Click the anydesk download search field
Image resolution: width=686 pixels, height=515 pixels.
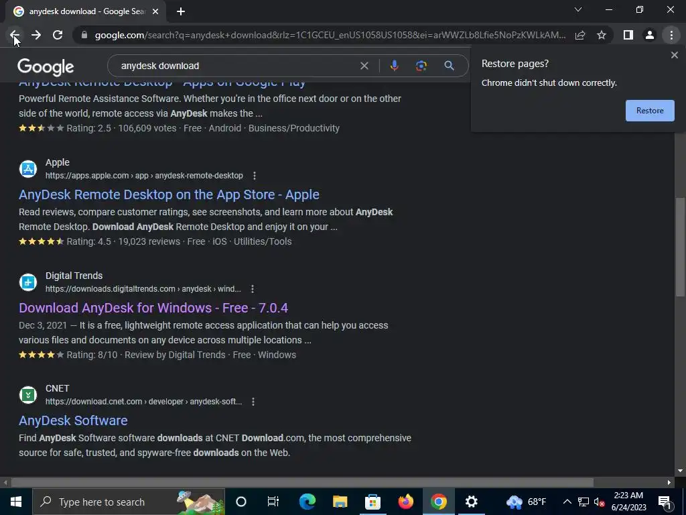236,66
